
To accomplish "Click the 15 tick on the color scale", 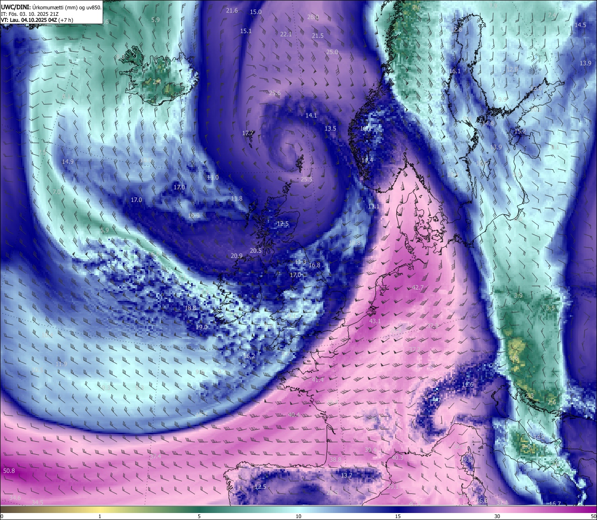I will (x=398, y=516).
